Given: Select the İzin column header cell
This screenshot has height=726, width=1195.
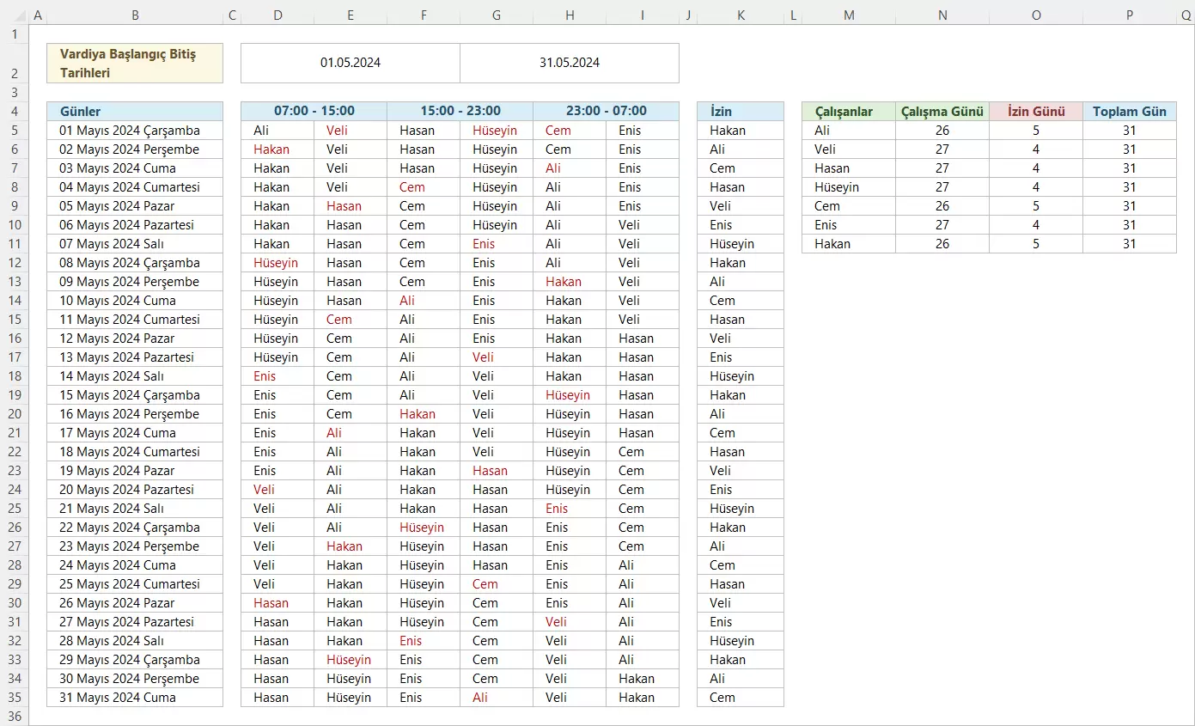Looking at the screenshot, I should click(740, 112).
